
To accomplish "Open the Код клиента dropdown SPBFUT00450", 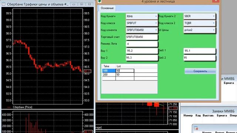I will tap(141, 30).
